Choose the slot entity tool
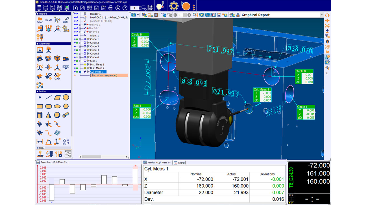Viewport: 366px width, 205px height. pos(49,106)
